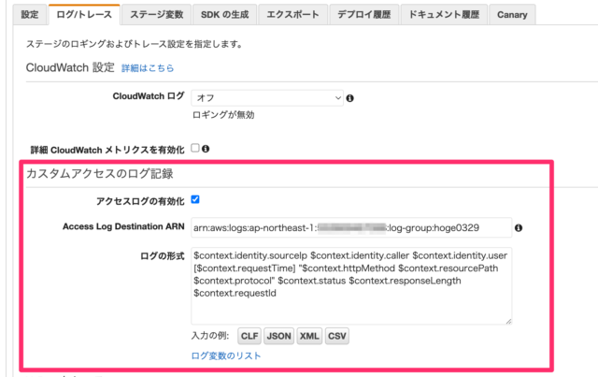Pick the CSV log format example
Image resolution: width=598 pixels, height=377 pixels.
337,336
